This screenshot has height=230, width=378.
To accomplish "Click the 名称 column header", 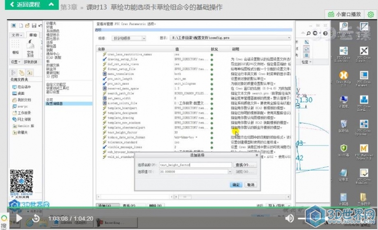I will click(101, 49).
